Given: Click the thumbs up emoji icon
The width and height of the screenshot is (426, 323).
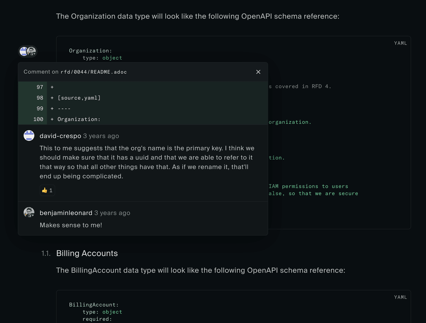Looking at the screenshot, I should (45, 190).
